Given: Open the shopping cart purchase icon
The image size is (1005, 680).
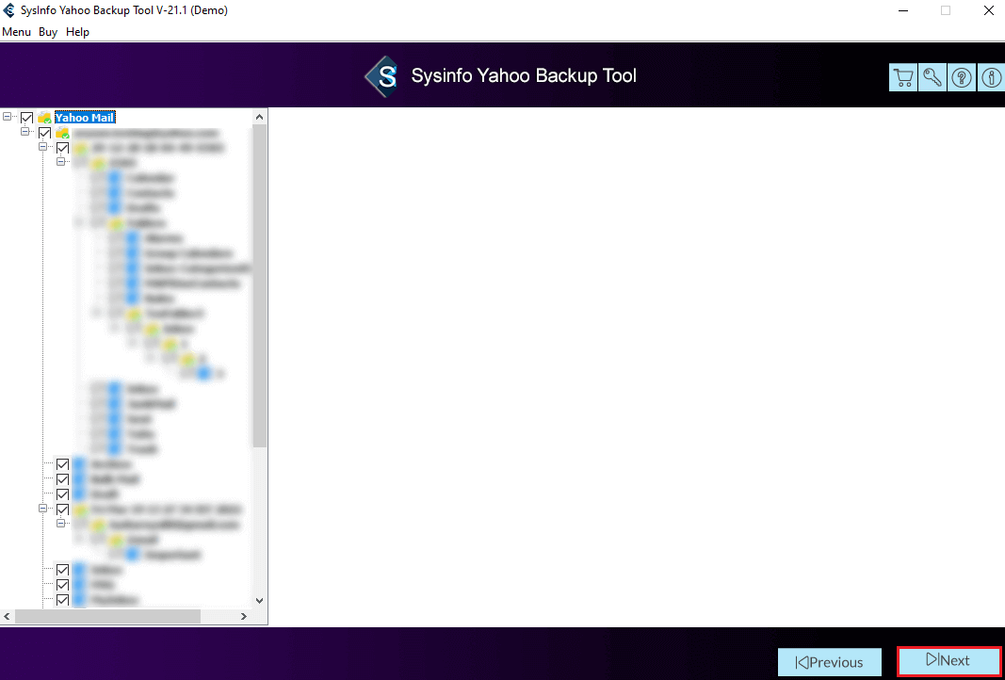Looking at the screenshot, I should pos(903,77).
